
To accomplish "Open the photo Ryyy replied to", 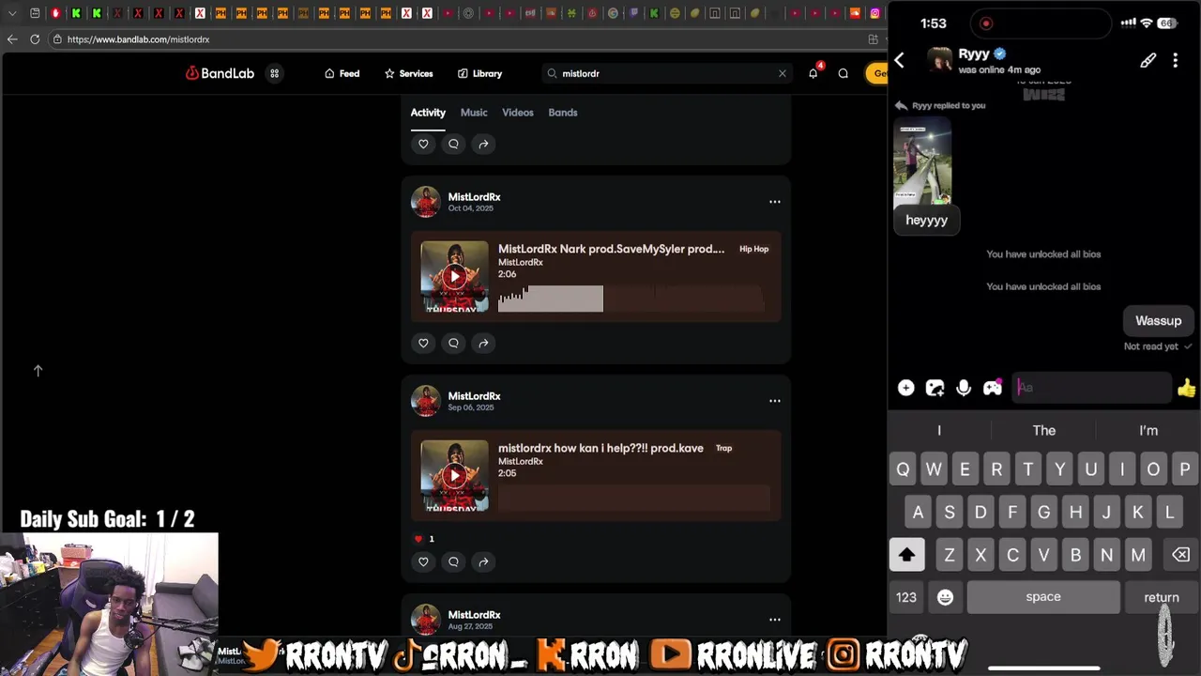I will [x=922, y=161].
